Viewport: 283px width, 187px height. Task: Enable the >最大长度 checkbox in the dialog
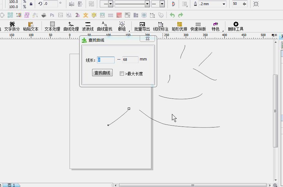click(x=121, y=73)
